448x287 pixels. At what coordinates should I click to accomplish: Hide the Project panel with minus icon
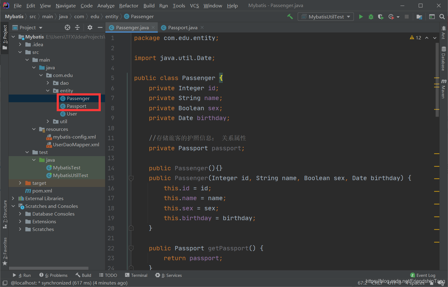pos(100,27)
